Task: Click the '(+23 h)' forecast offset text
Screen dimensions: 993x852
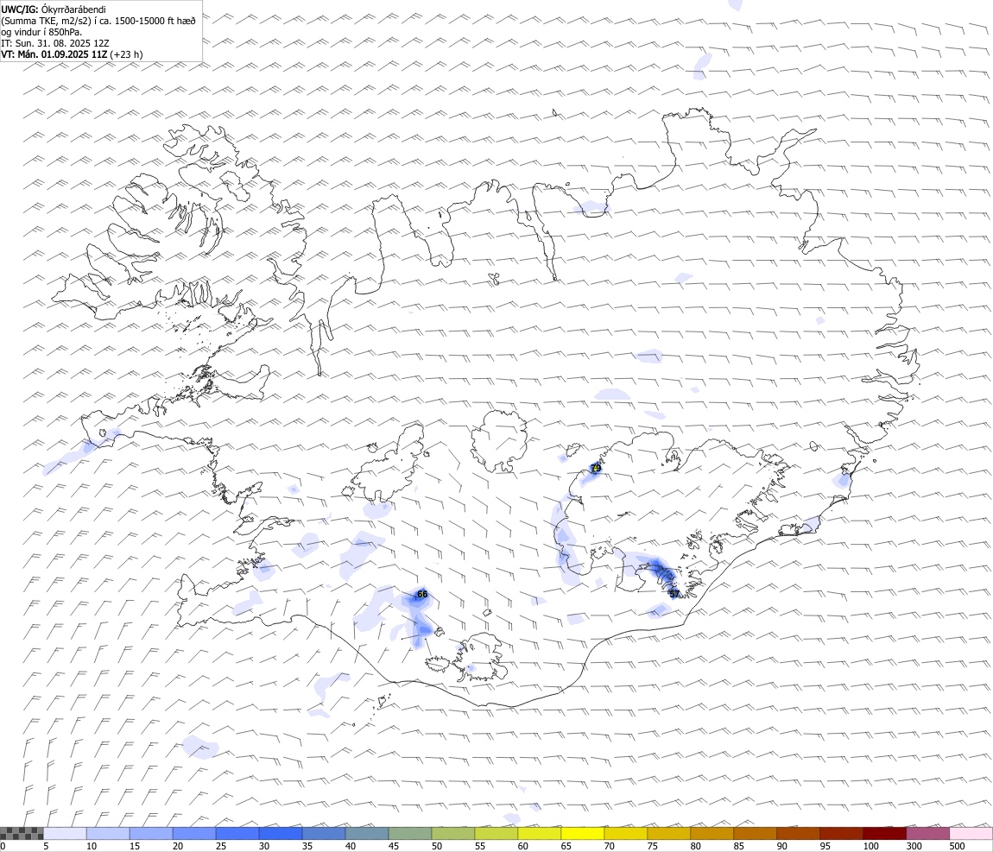Action: pyautogui.click(x=127, y=54)
